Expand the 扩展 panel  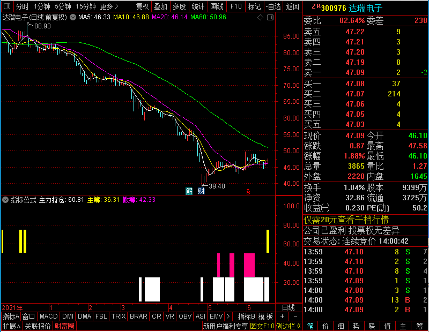point(12,326)
